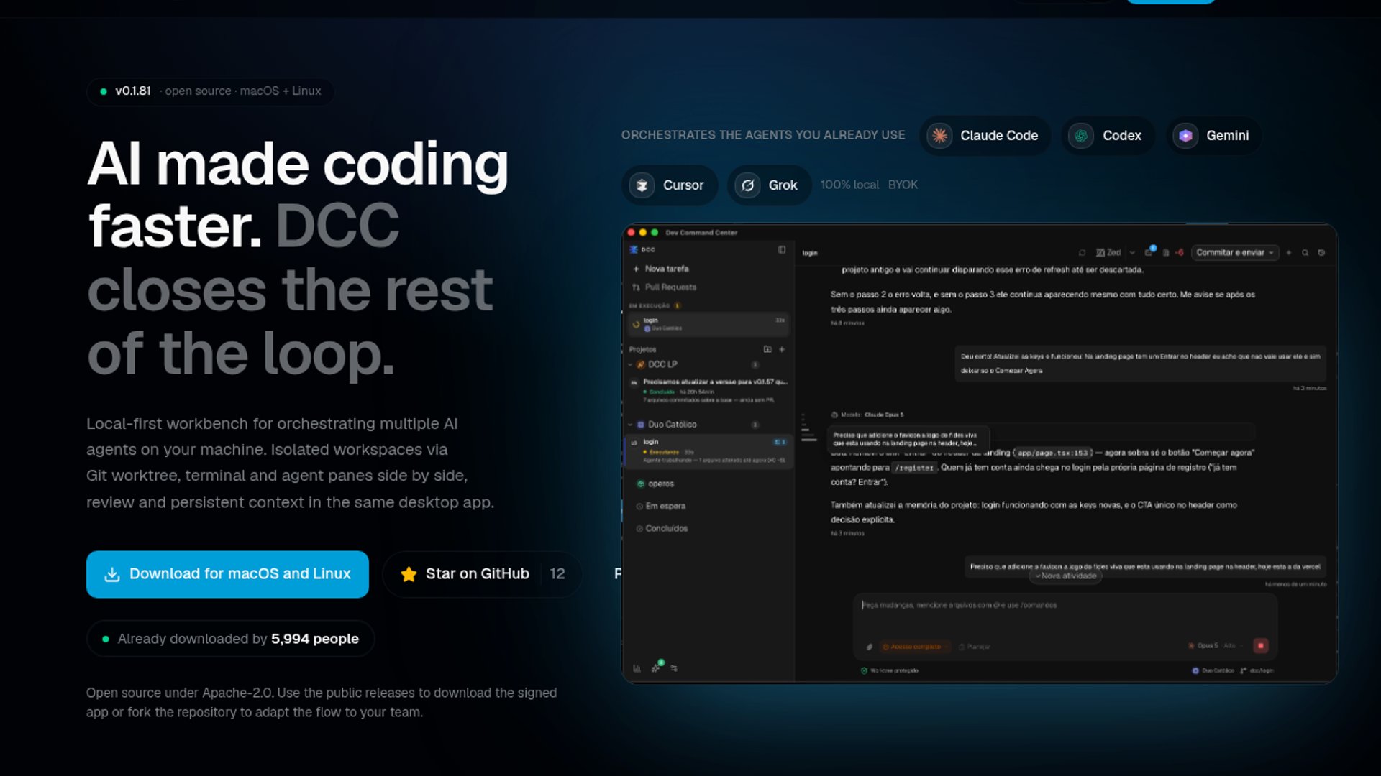Open the Alto effort dropdown

[x=1234, y=646]
